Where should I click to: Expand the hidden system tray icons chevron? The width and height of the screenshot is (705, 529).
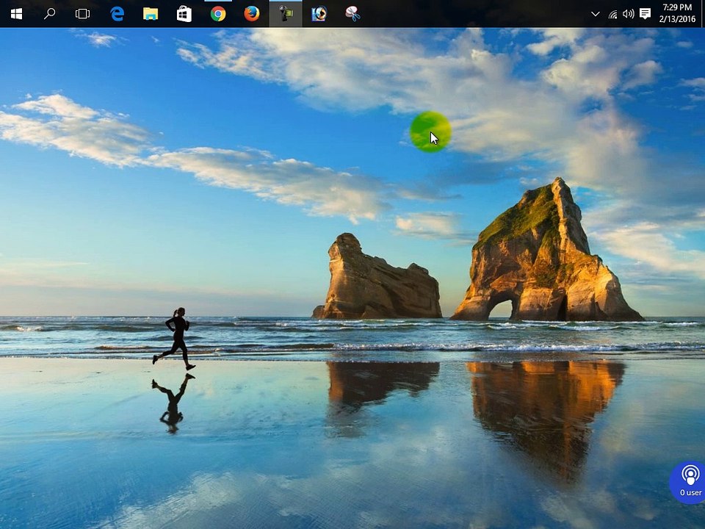tap(596, 14)
